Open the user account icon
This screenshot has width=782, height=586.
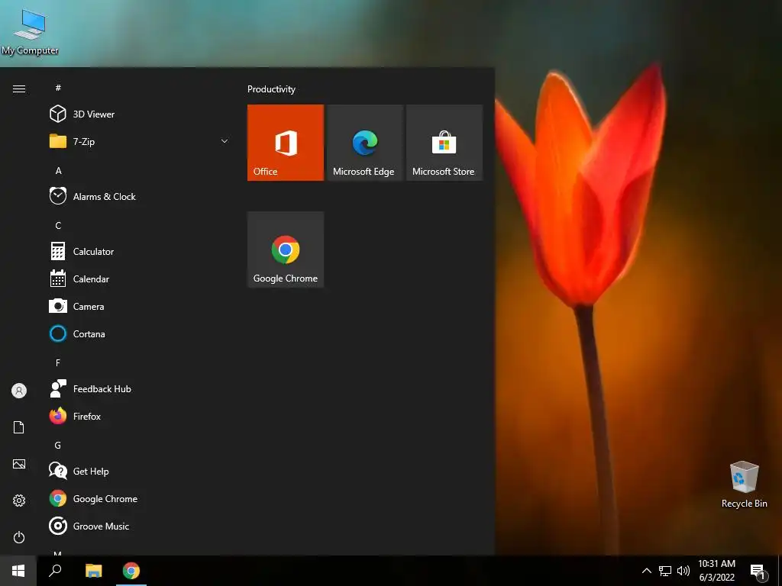pos(19,391)
